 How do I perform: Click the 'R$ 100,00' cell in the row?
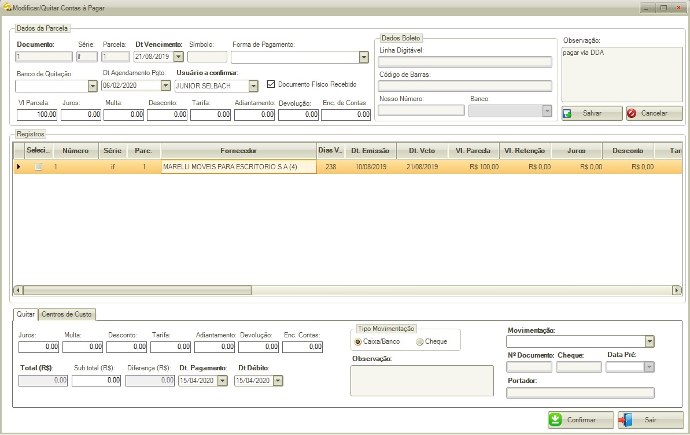(x=473, y=166)
